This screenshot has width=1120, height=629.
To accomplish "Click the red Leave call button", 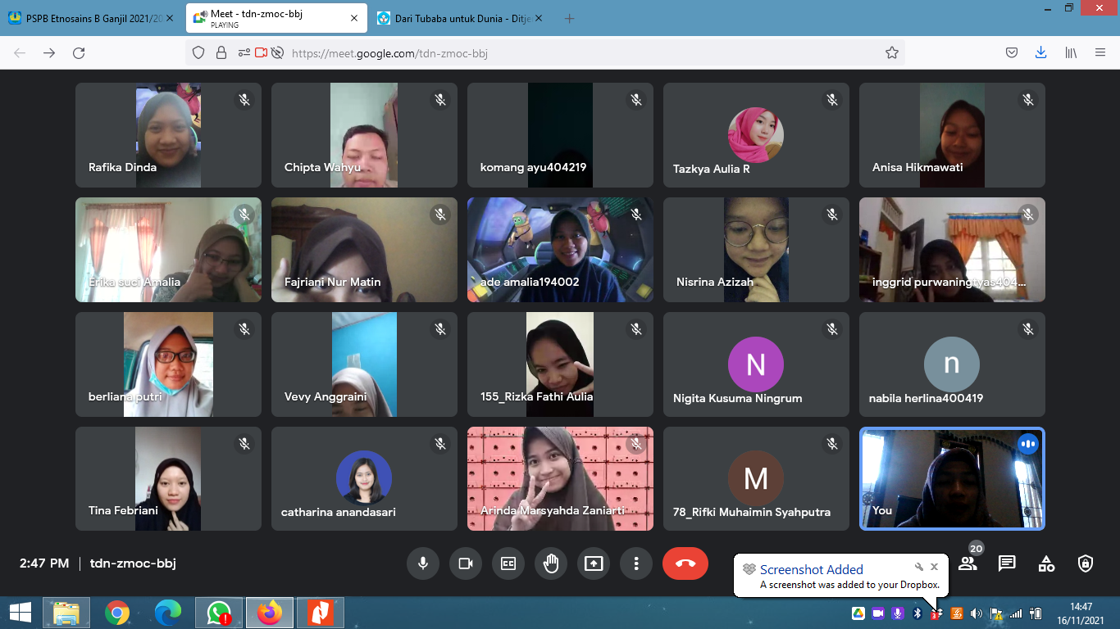I will point(685,563).
